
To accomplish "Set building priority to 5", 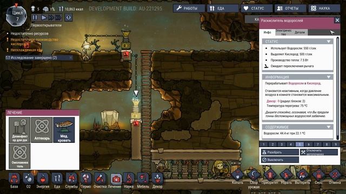I will click(300, 144).
